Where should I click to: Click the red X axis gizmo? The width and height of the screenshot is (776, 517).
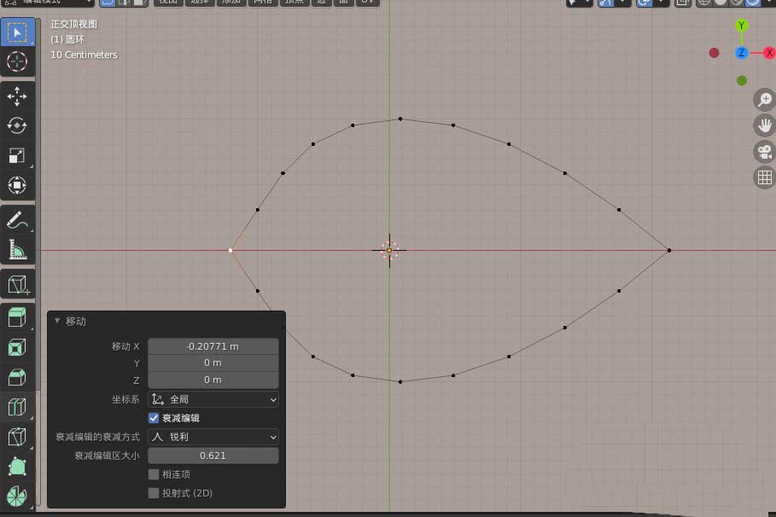click(769, 53)
